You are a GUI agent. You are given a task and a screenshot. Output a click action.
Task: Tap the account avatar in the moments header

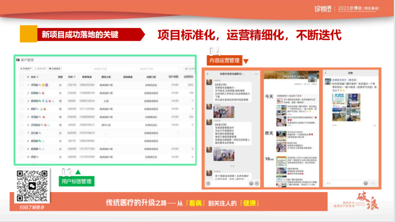[312, 78]
